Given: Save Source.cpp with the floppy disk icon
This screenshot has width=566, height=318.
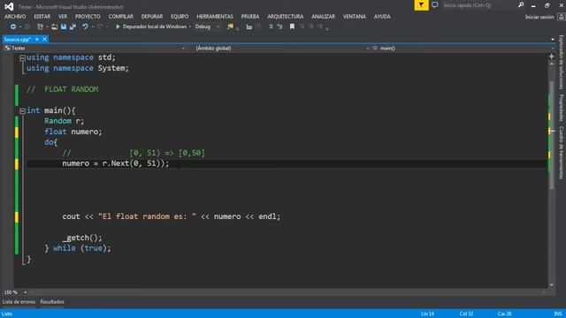Looking at the screenshot, I should point(64,26).
